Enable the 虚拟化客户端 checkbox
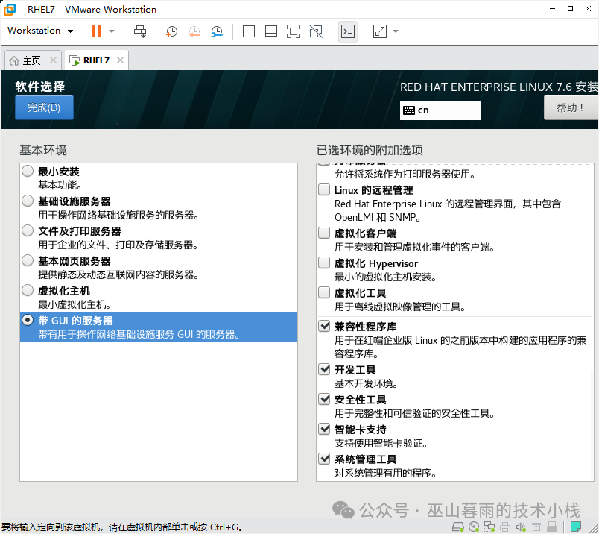Image resolution: width=599 pixels, height=534 pixels. (323, 233)
